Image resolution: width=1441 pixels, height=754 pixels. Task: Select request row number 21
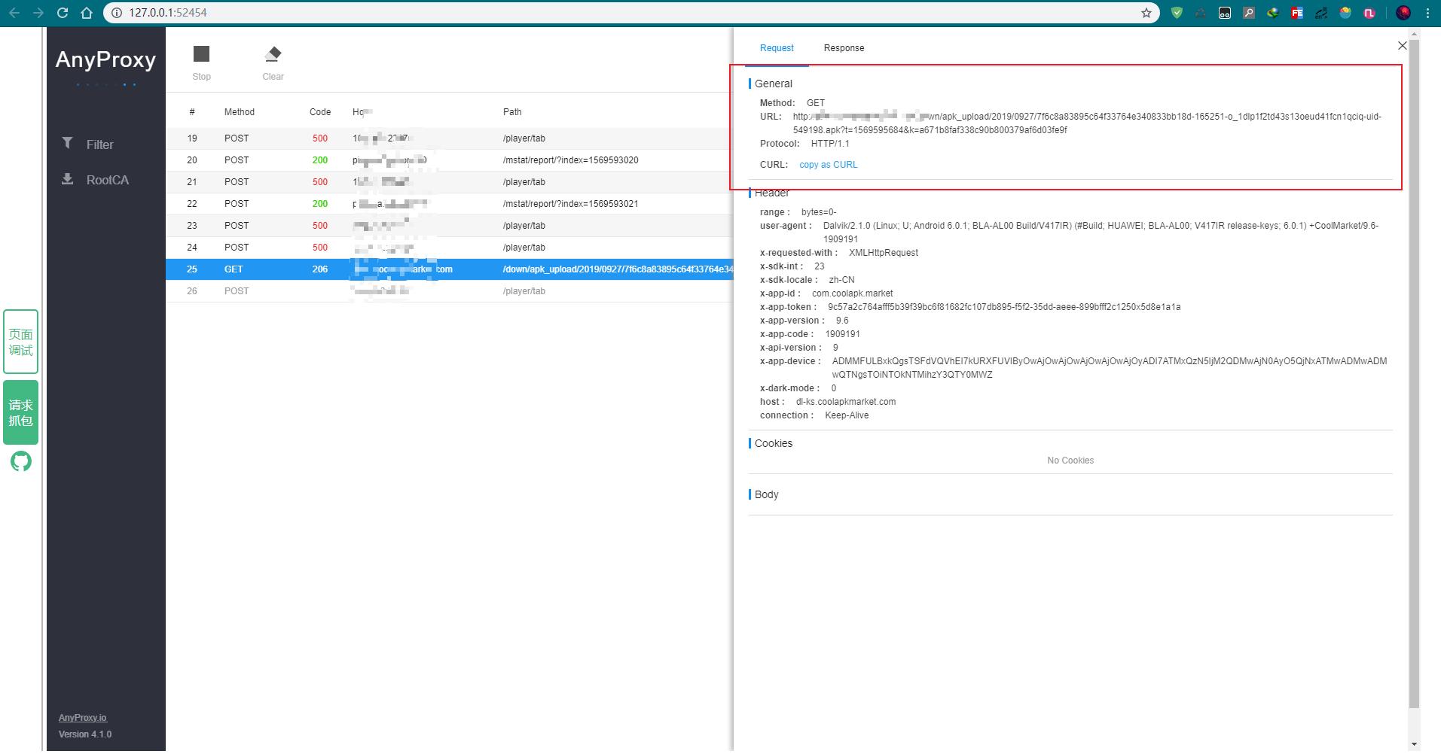click(x=449, y=182)
